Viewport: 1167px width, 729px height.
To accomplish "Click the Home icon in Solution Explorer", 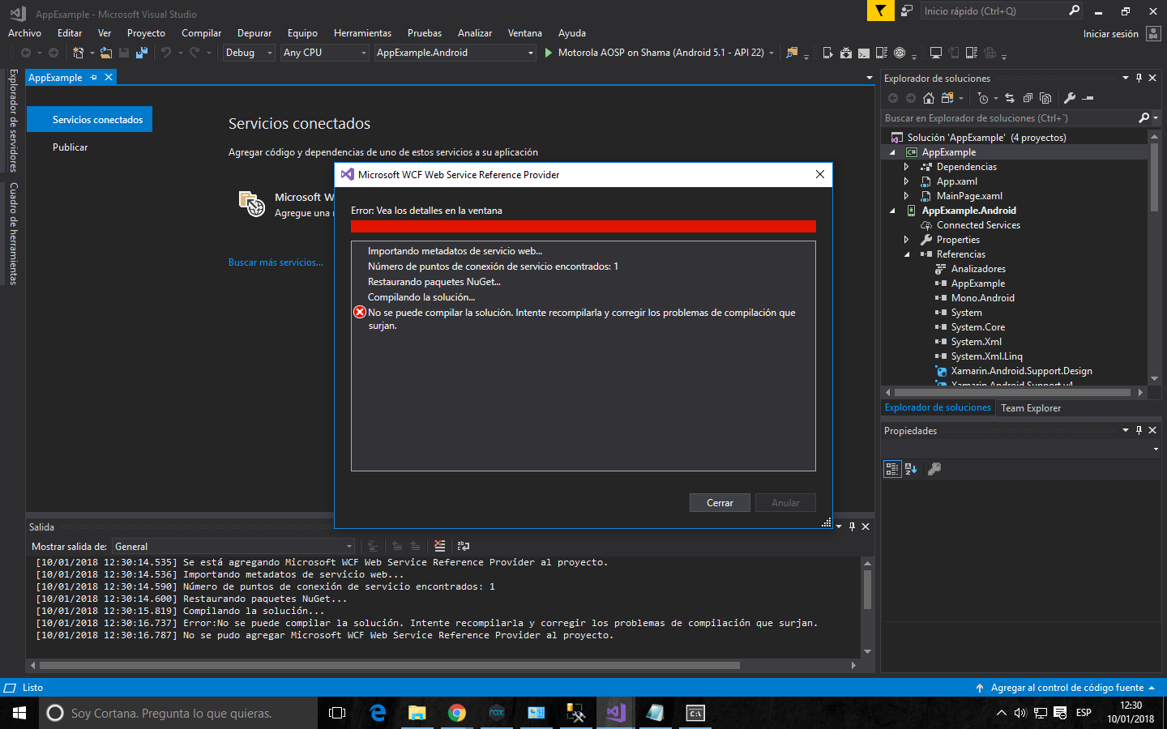I will (929, 98).
